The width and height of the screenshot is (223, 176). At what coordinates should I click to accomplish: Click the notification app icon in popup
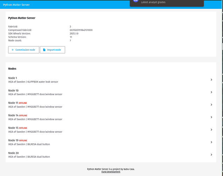136,1
